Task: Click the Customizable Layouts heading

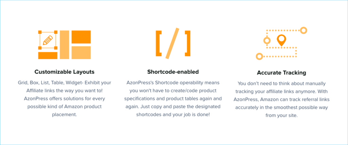Action: (x=64, y=72)
